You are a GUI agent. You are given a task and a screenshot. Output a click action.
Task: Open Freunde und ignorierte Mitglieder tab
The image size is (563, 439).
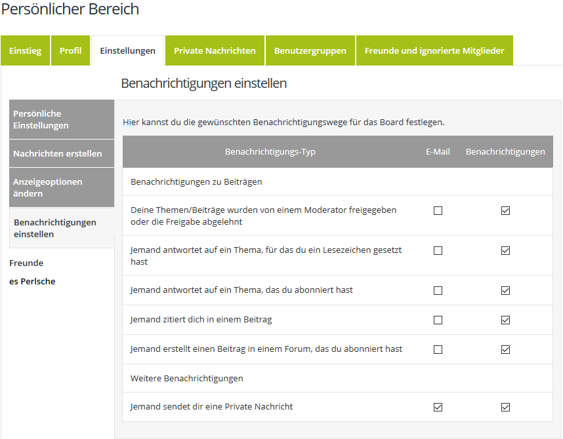(x=434, y=51)
